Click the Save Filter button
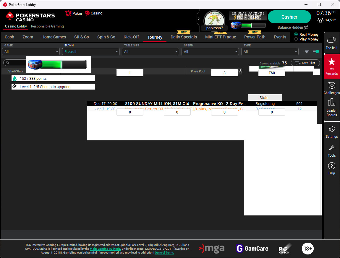 click(305, 63)
